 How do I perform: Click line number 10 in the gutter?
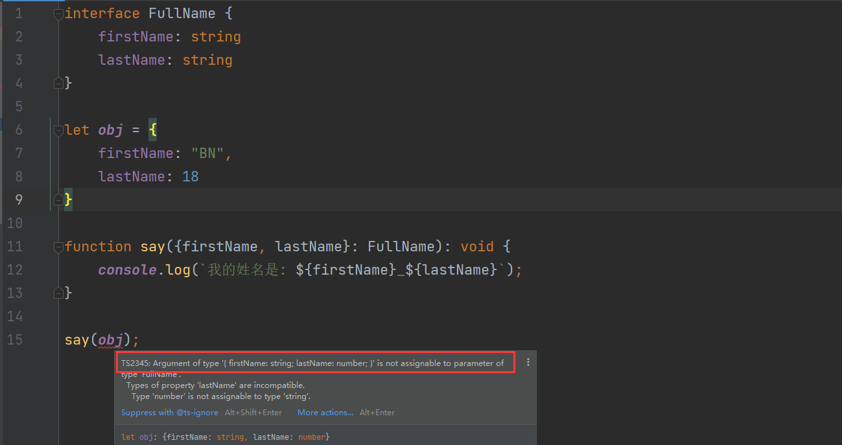tap(14, 223)
